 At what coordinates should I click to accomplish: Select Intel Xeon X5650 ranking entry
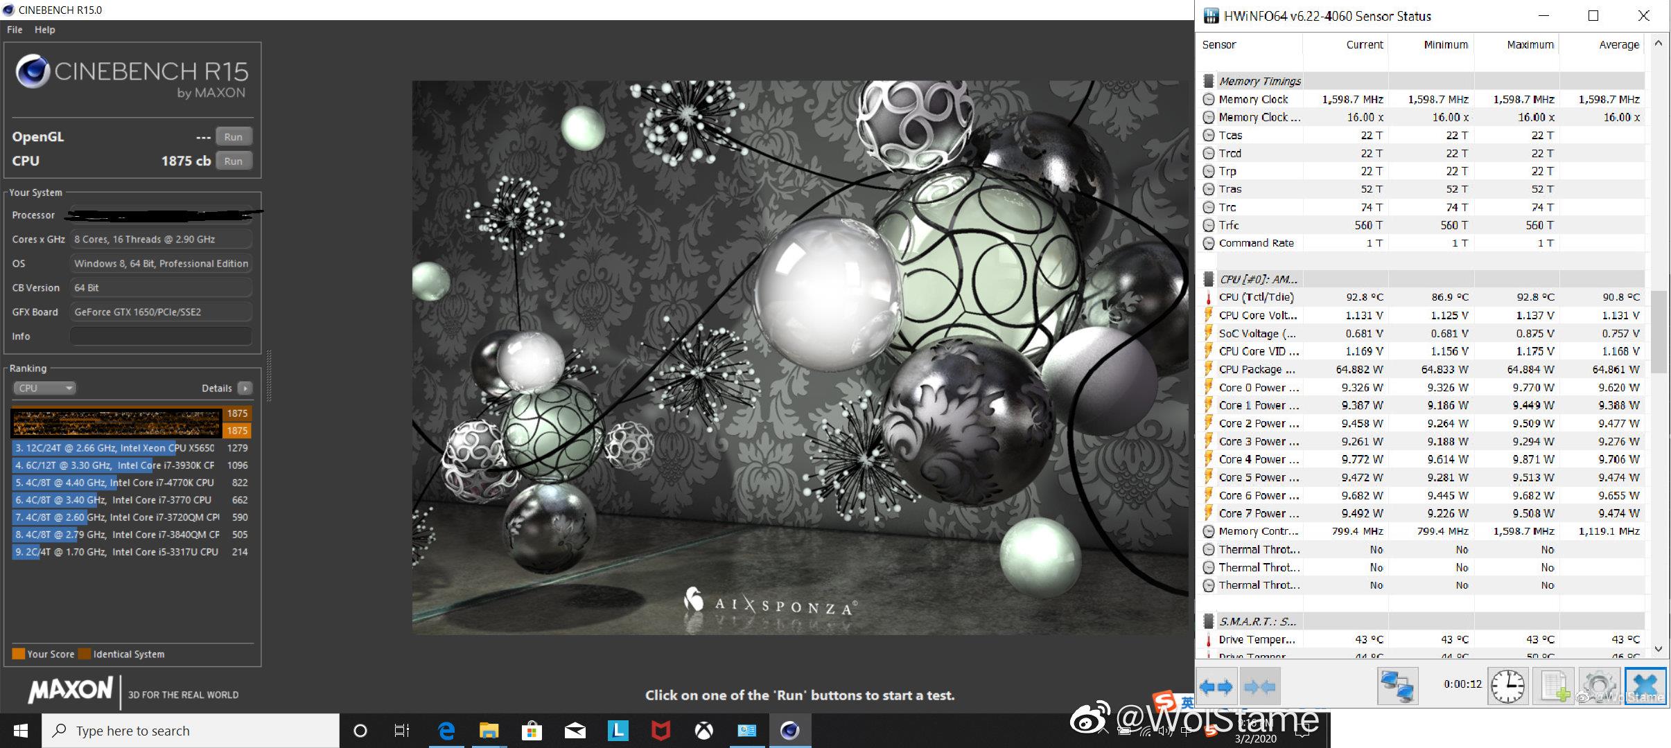tap(115, 448)
